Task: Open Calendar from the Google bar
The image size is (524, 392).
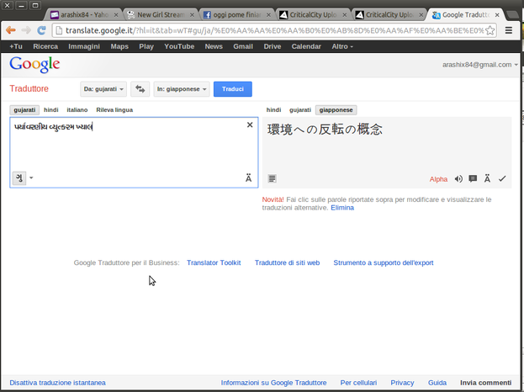Action: [x=306, y=46]
